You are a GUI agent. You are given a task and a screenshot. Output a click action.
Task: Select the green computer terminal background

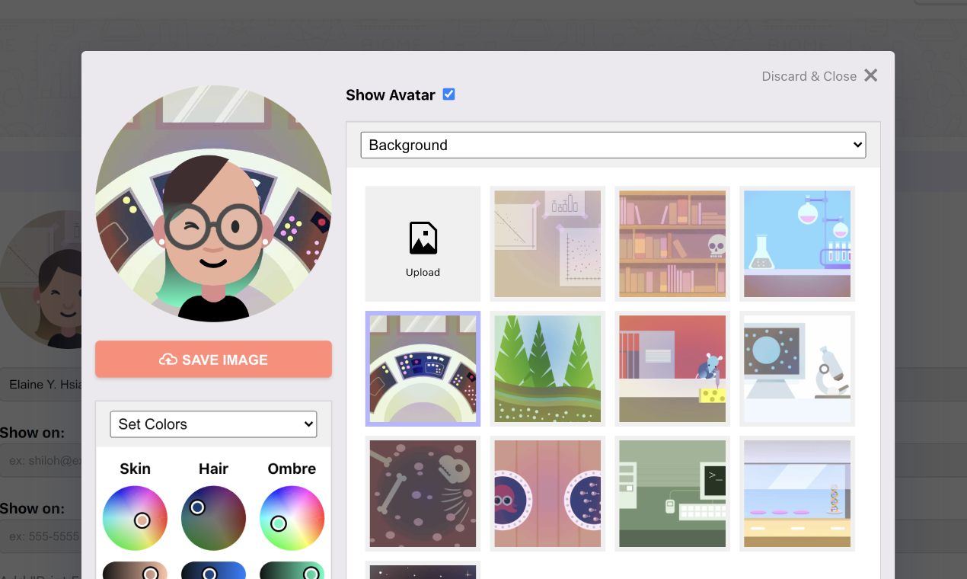[x=672, y=494]
